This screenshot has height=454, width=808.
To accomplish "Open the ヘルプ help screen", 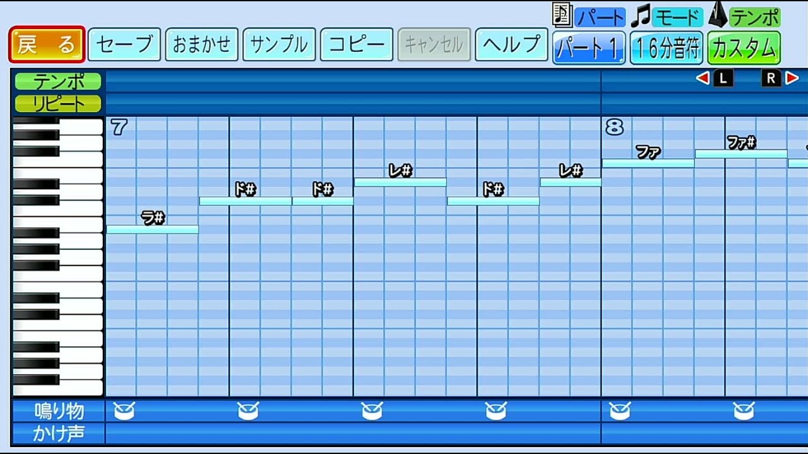I will pos(511,45).
